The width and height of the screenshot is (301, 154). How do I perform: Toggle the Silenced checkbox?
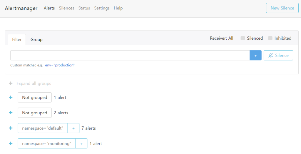point(243,38)
